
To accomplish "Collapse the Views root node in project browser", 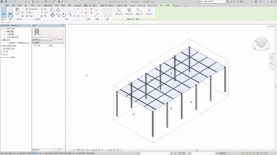I will pyautogui.click(x=2, y=29).
